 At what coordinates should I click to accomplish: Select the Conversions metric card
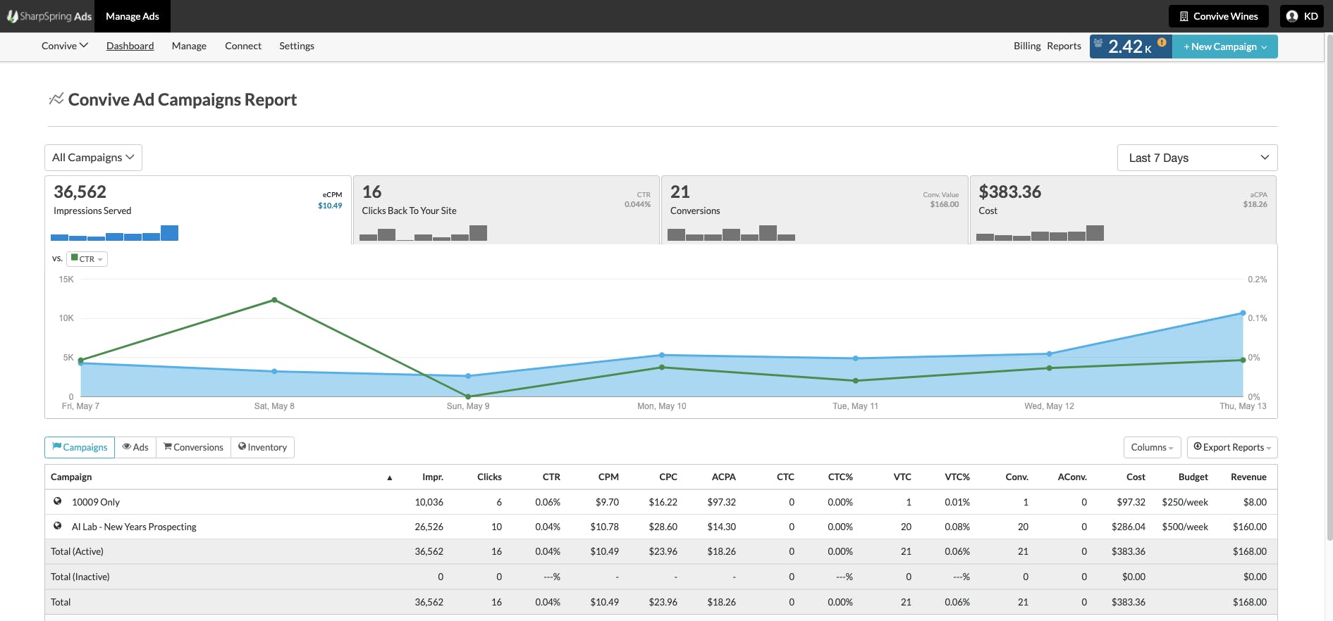click(x=814, y=210)
